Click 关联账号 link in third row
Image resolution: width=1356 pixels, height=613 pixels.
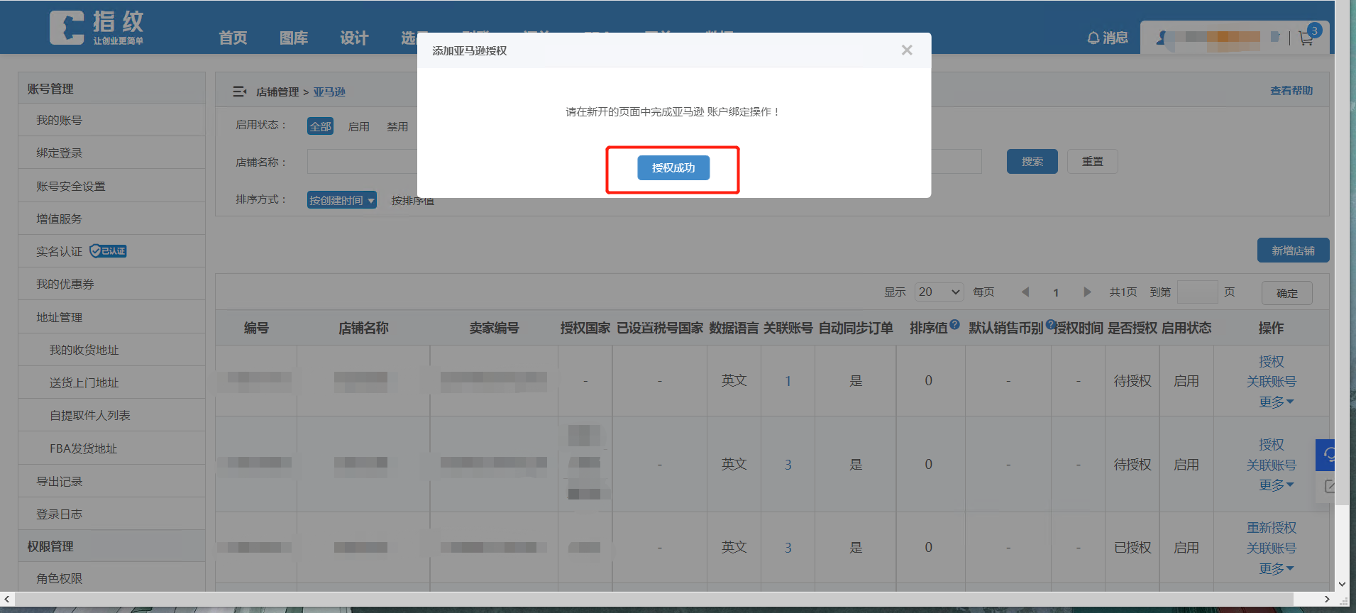point(1271,548)
